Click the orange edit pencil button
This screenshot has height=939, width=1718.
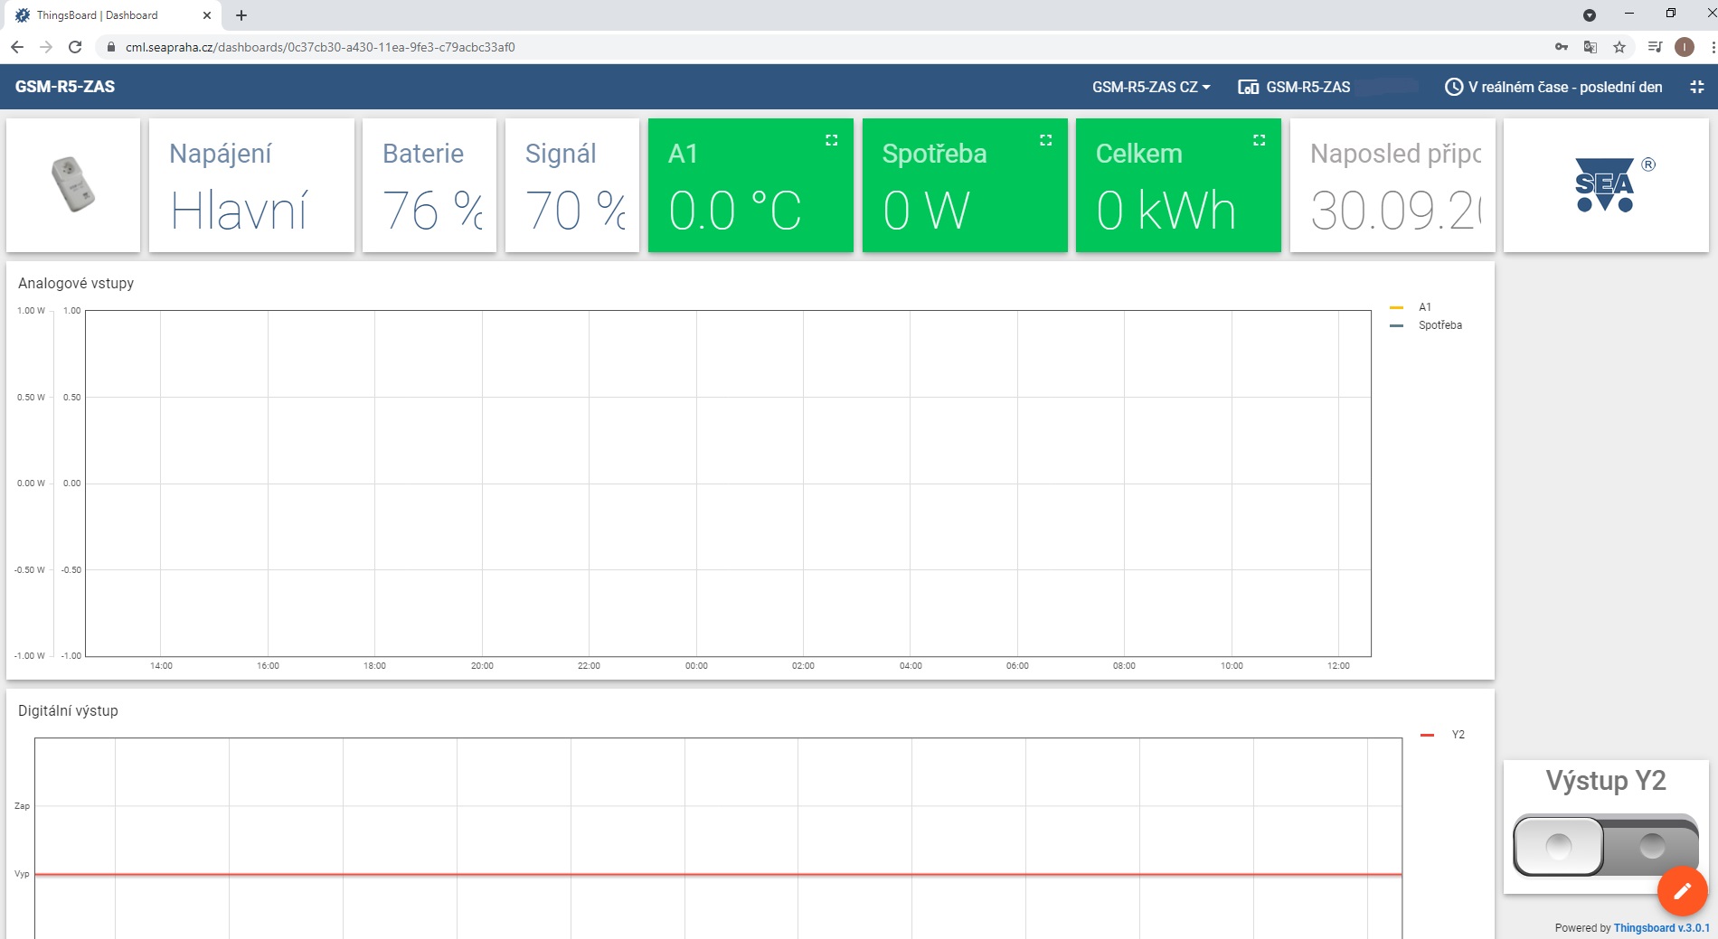click(1682, 891)
